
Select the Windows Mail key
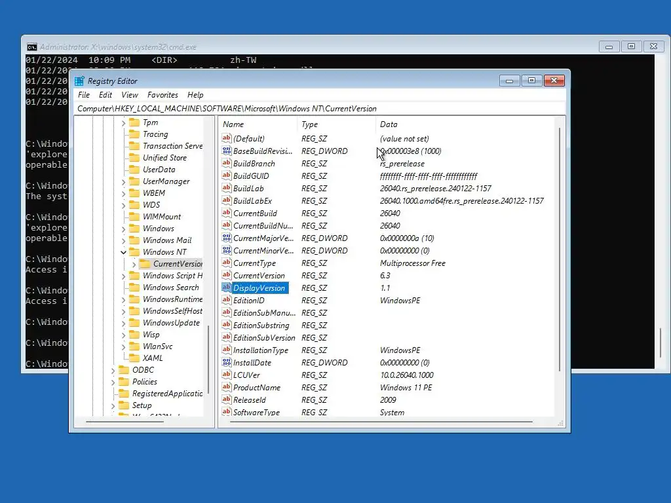[167, 240]
